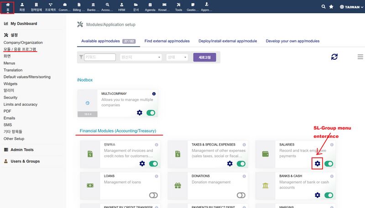Click the hamburger list view icon
The image size is (365, 208).
point(360,57)
